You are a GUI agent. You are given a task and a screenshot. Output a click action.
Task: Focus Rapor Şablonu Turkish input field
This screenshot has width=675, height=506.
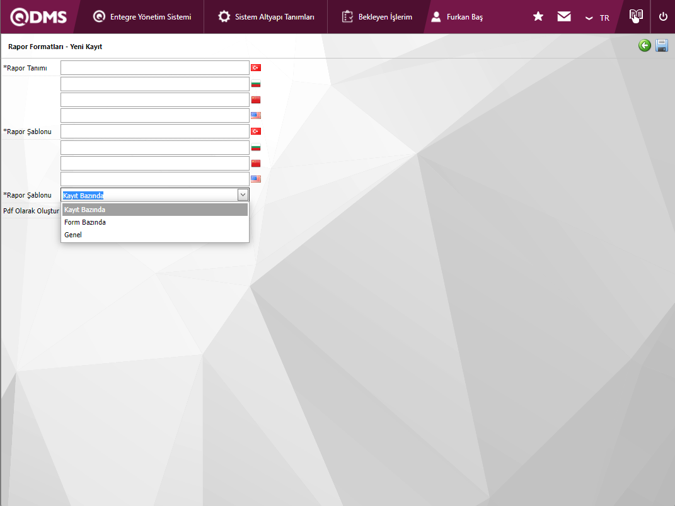click(155, 131)
